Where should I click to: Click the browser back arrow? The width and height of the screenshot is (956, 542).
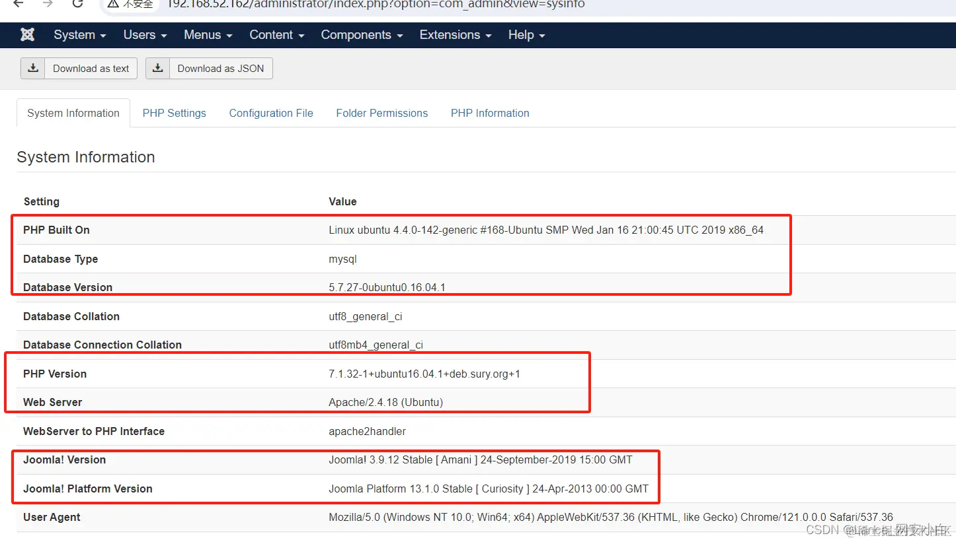click(18, 3)
